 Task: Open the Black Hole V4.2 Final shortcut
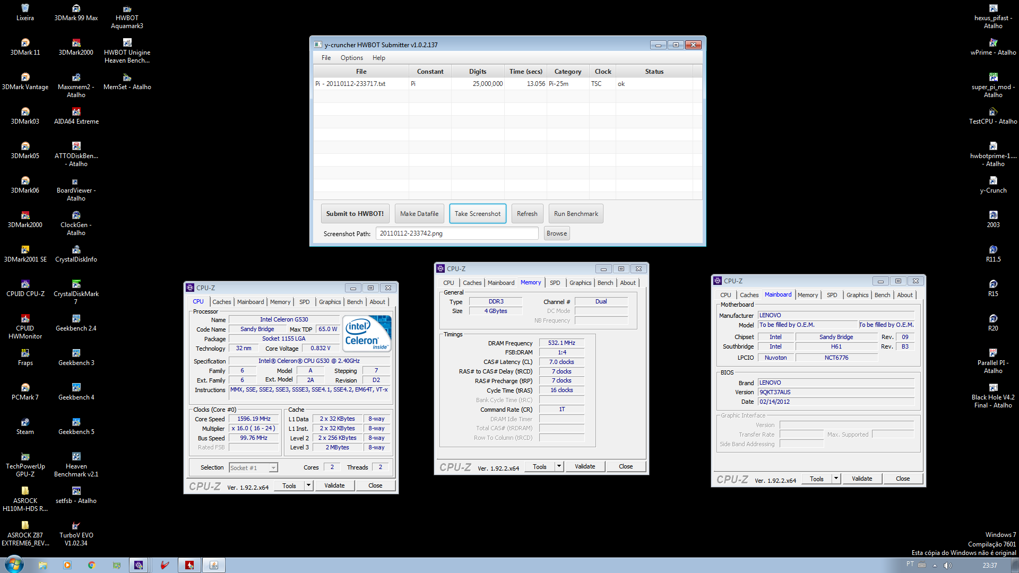click(x=993, y=396)
